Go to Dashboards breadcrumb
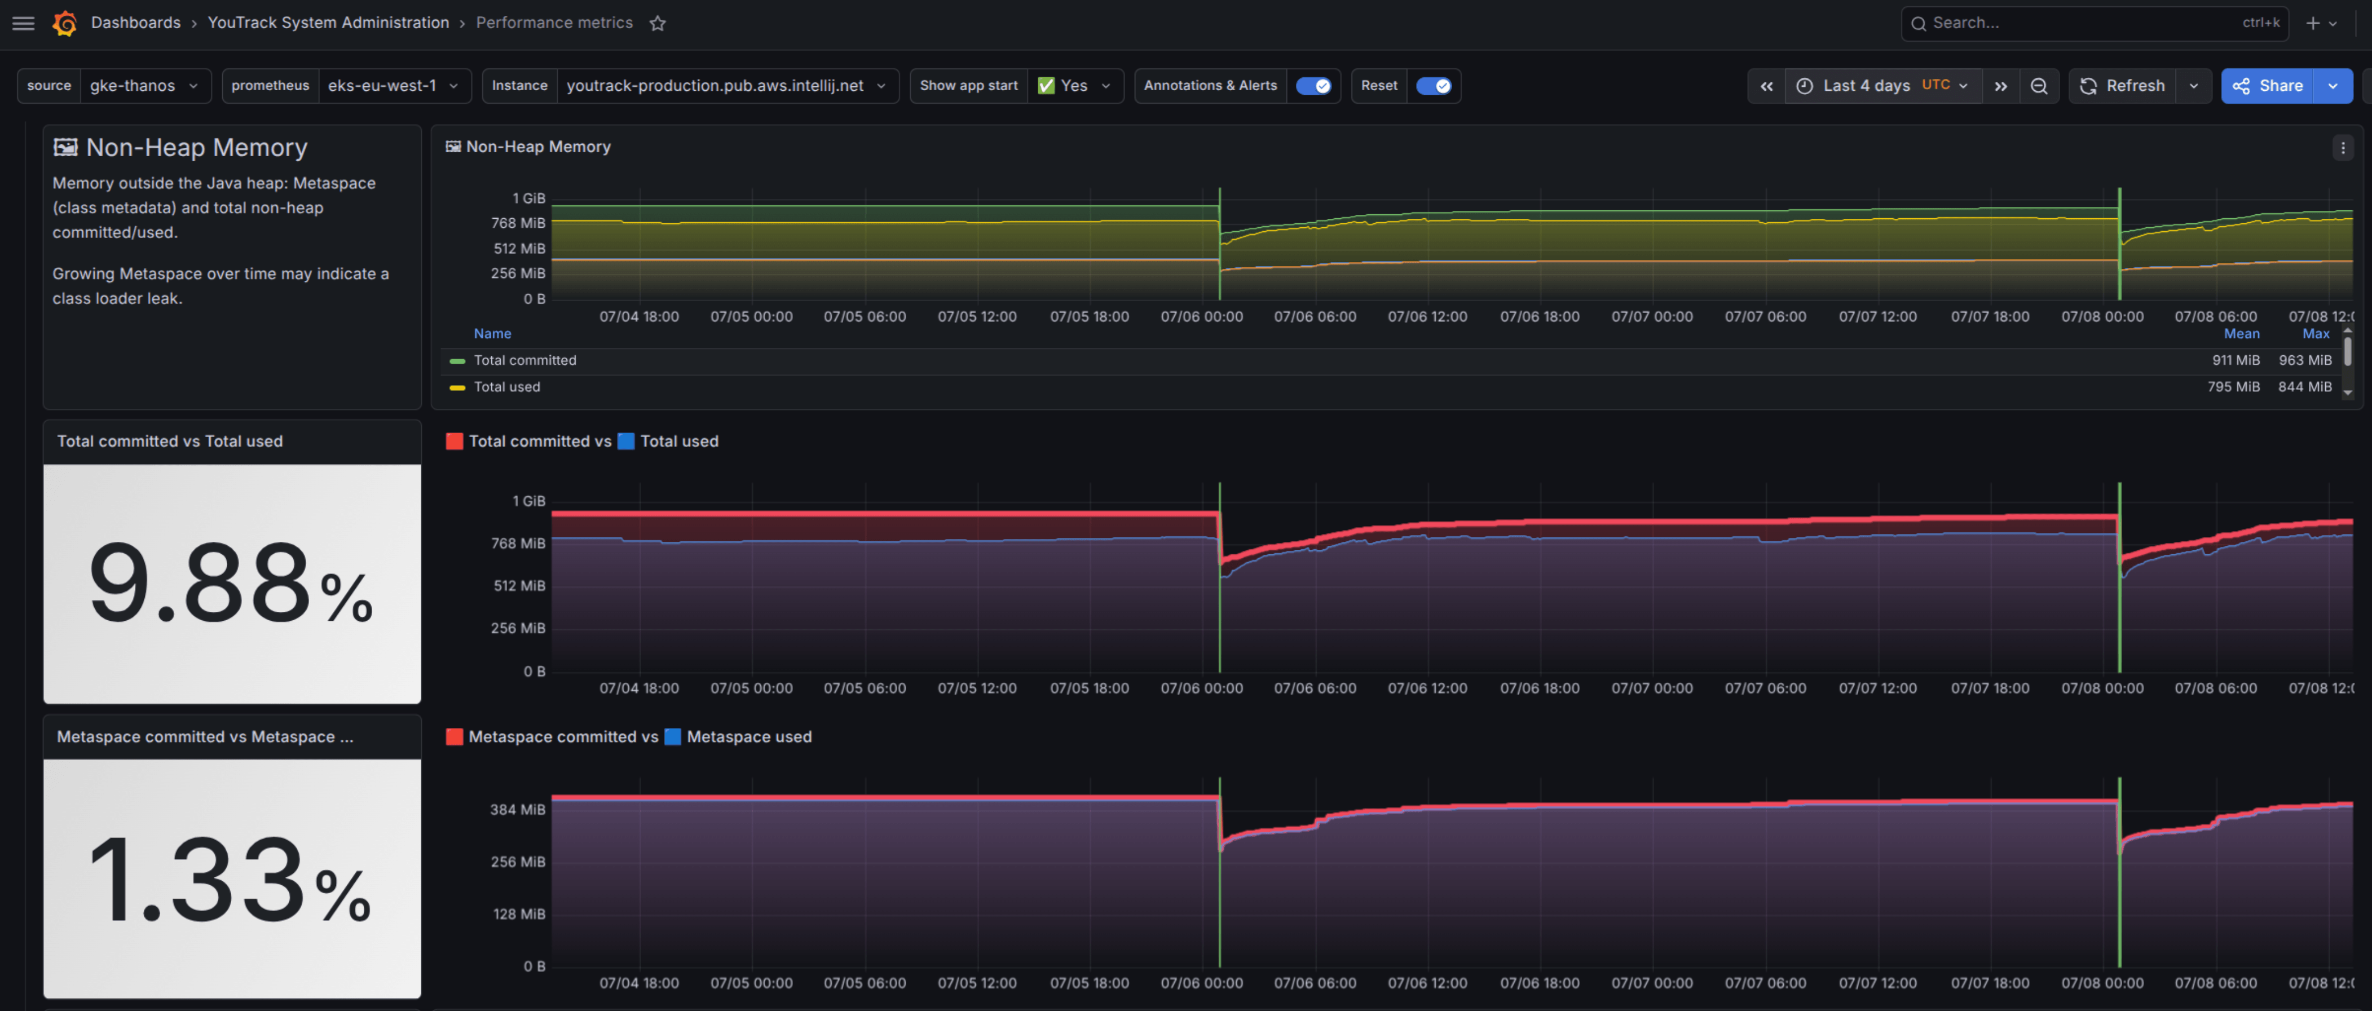The width and height of the screenshot is (2372, 1011). pos(135,22)
